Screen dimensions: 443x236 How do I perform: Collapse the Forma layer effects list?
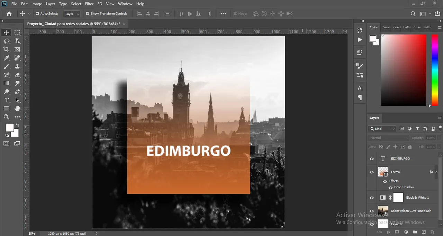click(436, 172)
